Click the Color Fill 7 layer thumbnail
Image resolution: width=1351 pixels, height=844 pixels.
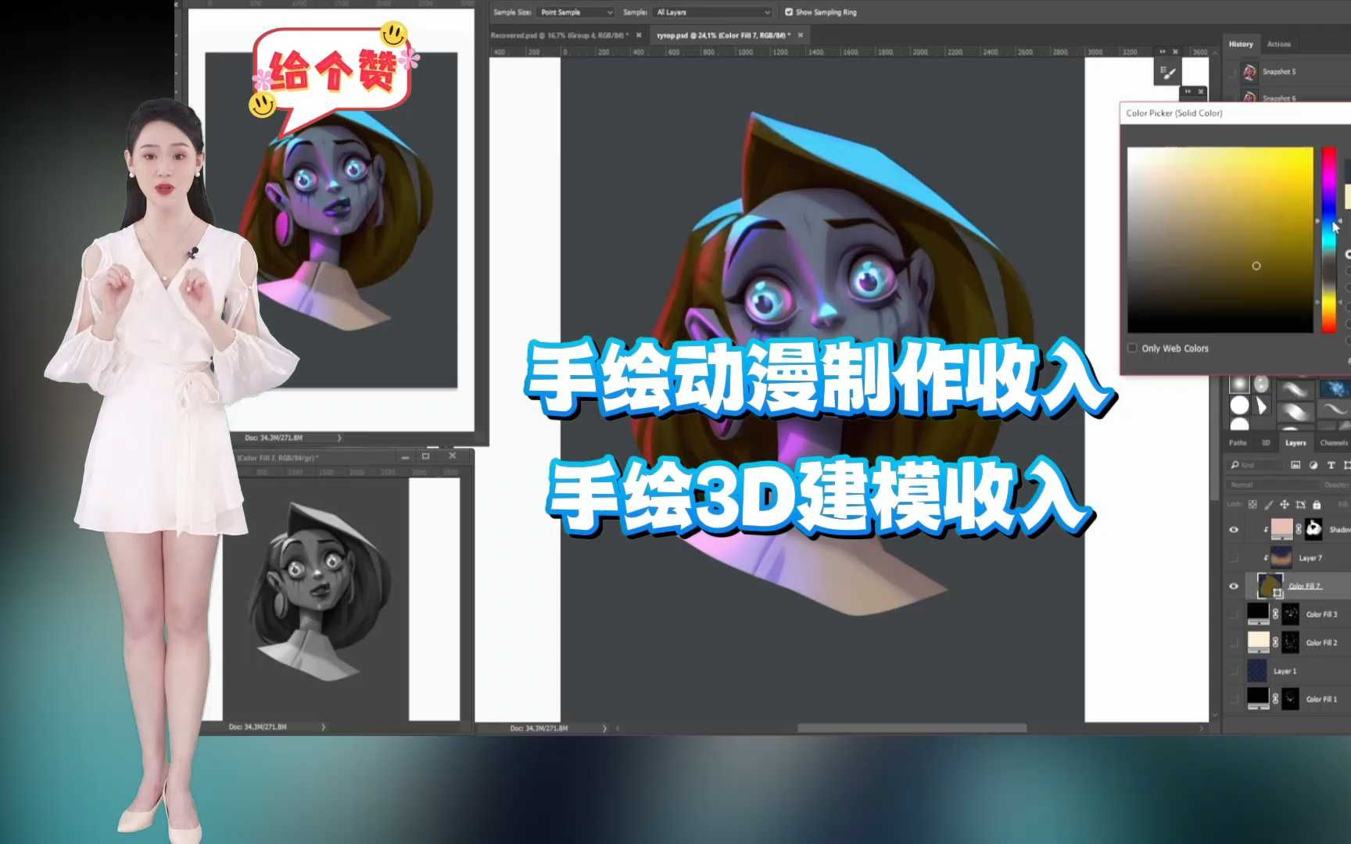coord(1269,585)
